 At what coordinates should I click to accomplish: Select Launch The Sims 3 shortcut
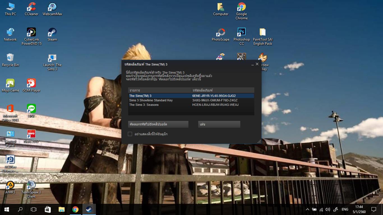[x=52, y=62]
